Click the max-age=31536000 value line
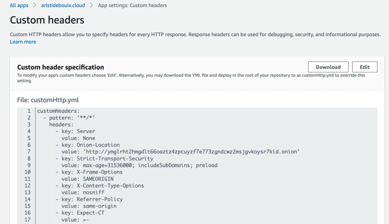Screen dimensions: 389x224 139,165
